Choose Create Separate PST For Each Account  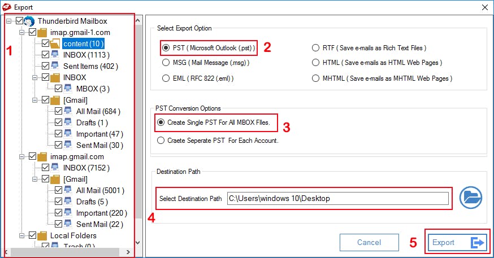[x=161, y=140]
